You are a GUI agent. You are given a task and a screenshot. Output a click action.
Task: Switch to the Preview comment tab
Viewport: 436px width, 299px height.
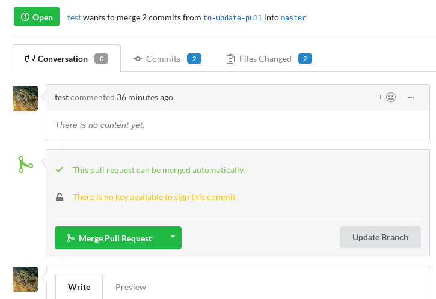point(130,287)
